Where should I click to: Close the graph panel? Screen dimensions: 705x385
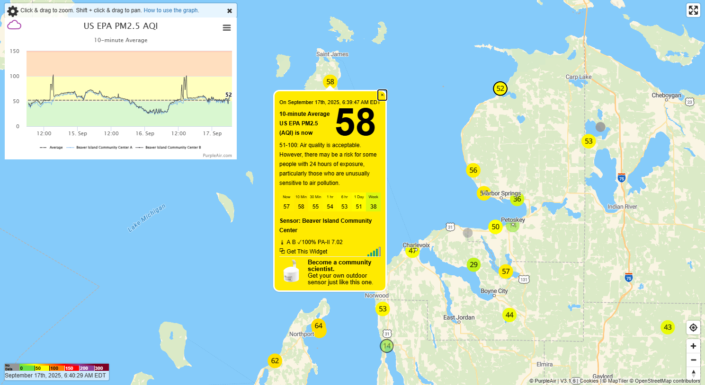pyautogui.click(x=230, y=11)
